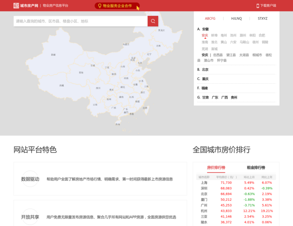Screen dimensions: 293x226
Task: Open the 怀宁县 district link
Action: 222,60
